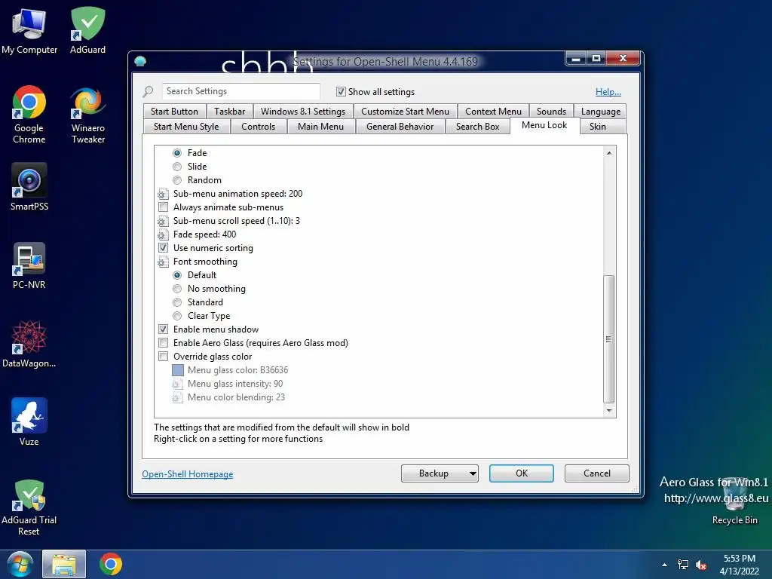Enable Aero Glass checkbox
This screenshot has width=772, height=579.
pos(163,343)
